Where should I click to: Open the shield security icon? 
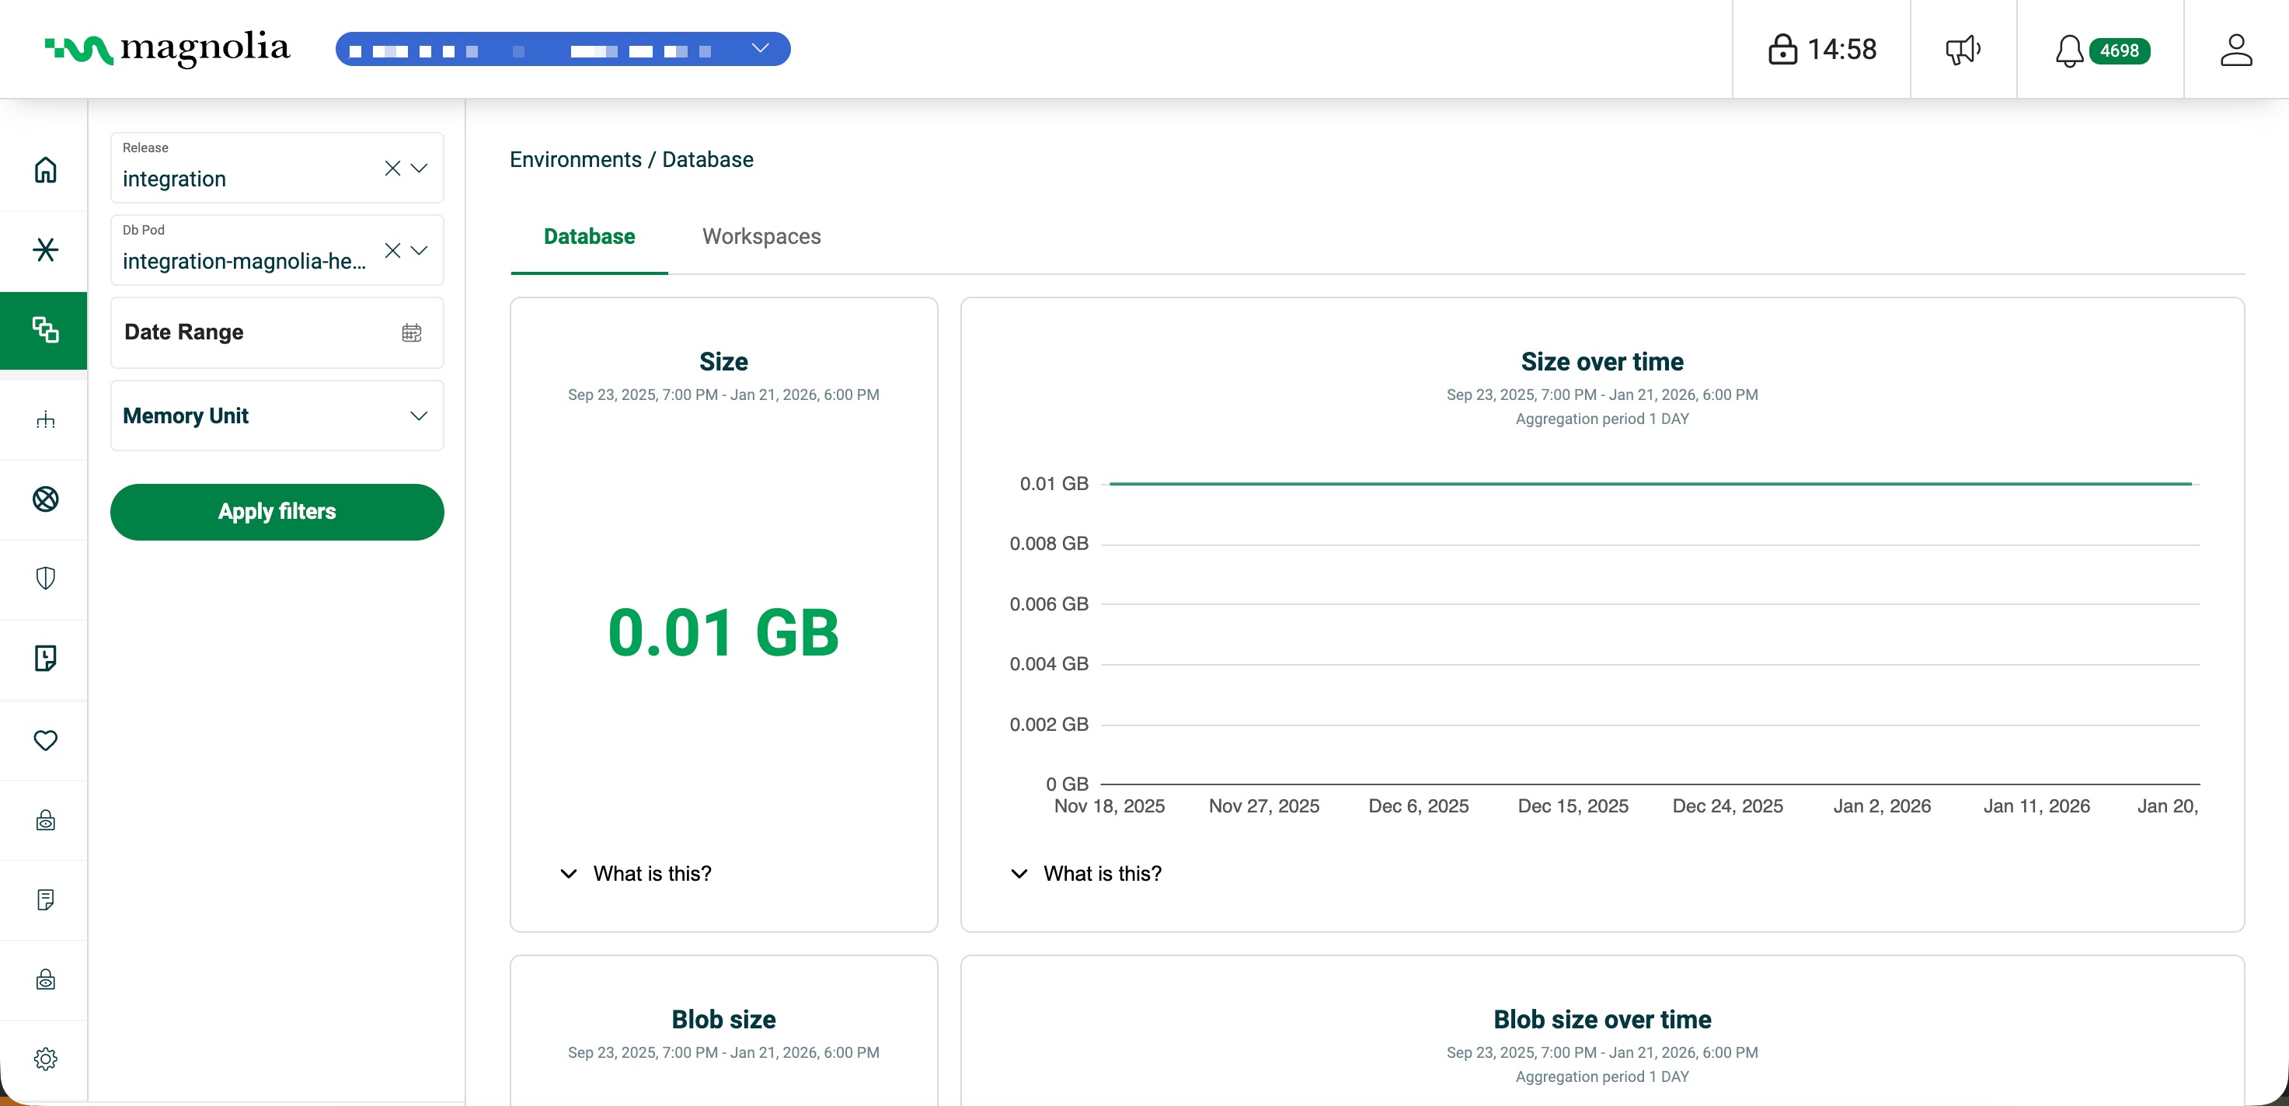44,579
